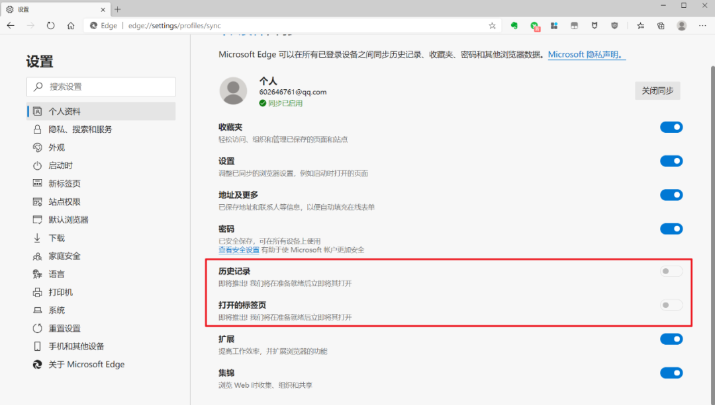The height and width of the screenshot is (405, 715).
Task: Click the printer icon beside 打印机
Action: pyautogui.click(x=37, y=292)
